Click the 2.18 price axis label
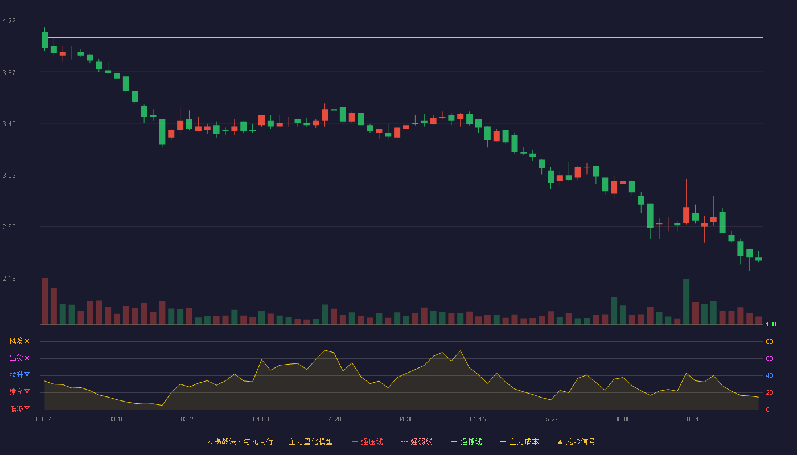This screenshot has height=455, width=797. coord(9,279)
